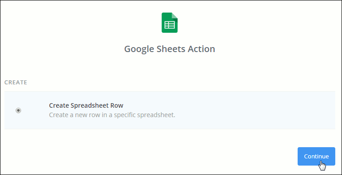342x175 pixels.
Task: Click the light blue highlighted option row
Action: pyautogui.click(x=170, y=110)
